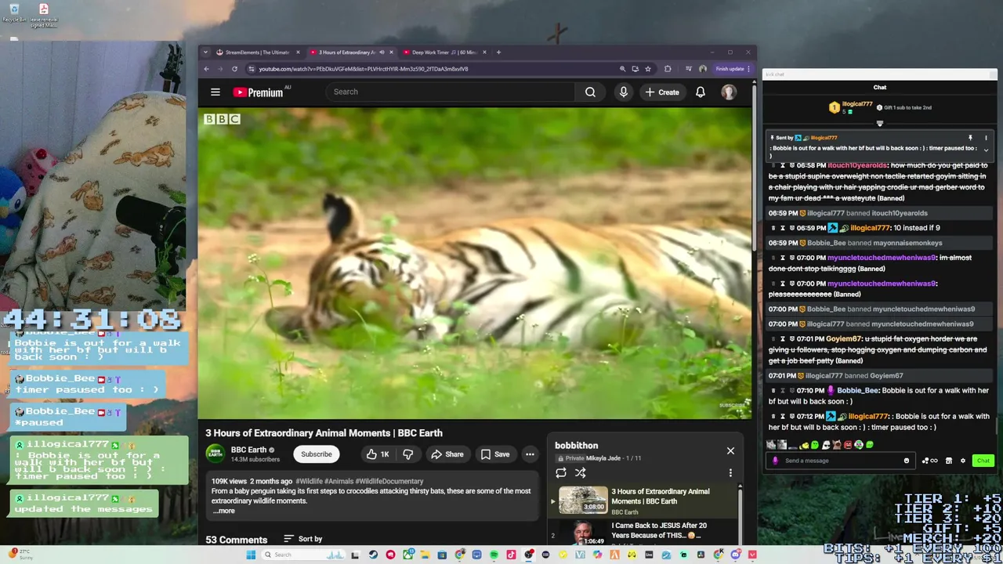The height and width of the screenshot is (564, 1003).
Task: Click the Finish update button
Action: [733, 69]
